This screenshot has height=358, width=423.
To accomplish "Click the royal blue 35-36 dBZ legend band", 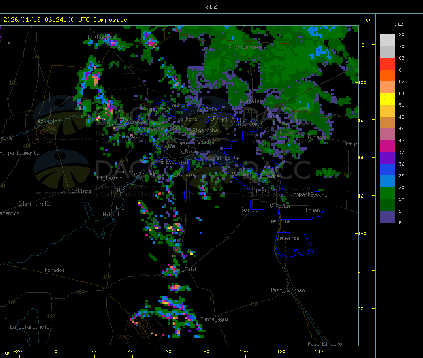I will [387, 170].
